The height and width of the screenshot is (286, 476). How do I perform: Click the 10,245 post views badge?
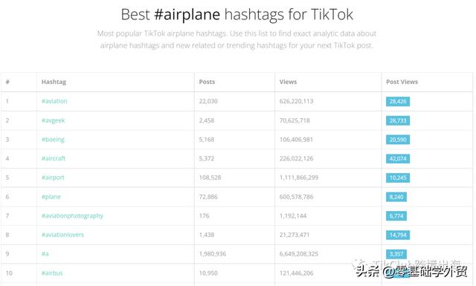[398, 178]
